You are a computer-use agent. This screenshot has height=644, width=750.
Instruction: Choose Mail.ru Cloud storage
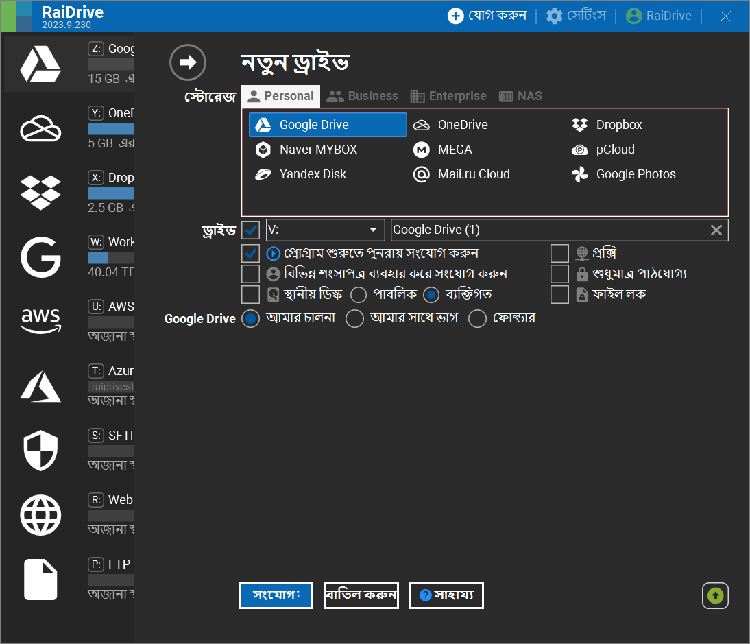point(461,174)
